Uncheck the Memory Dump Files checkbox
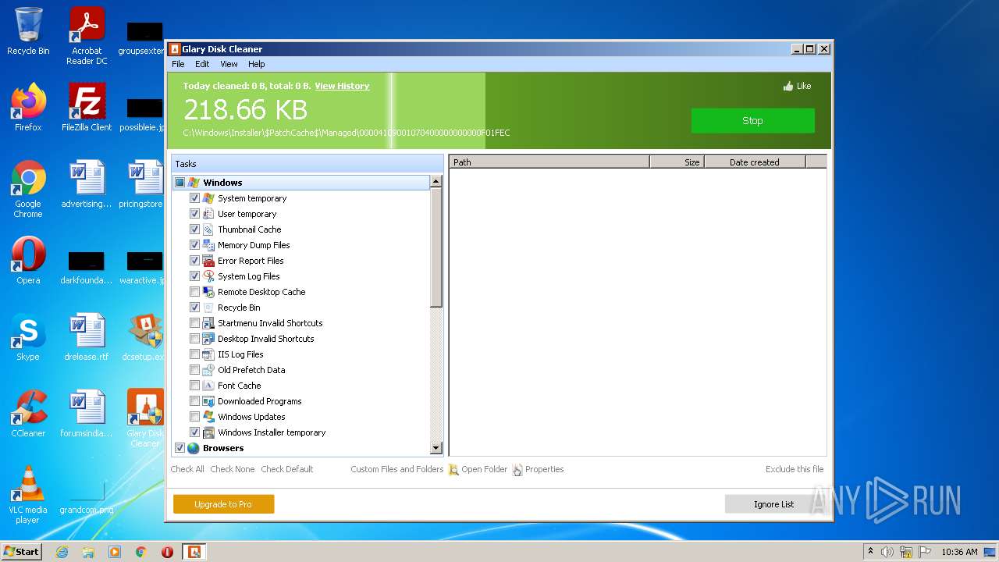999x562 pixels. click(195, 245)
